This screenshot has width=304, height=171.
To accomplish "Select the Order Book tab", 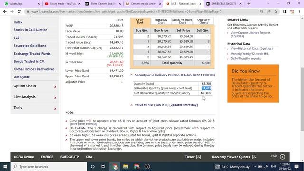I will [x=140, y=21].
